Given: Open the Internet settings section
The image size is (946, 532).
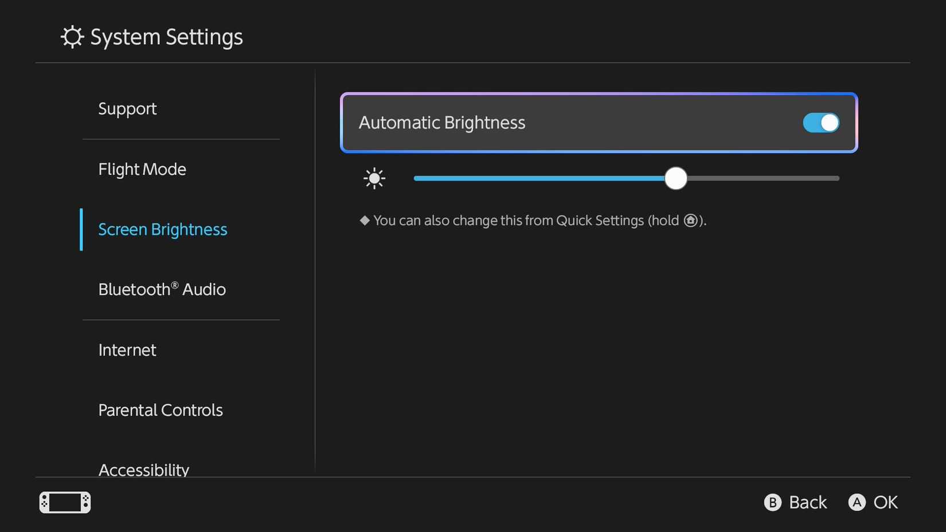Looking at the screenshot, I should 127,350.
